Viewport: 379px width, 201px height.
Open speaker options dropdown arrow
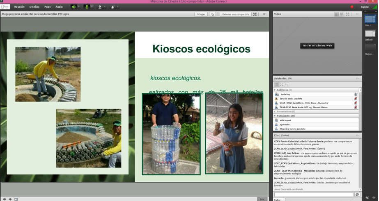coord(78,7)
